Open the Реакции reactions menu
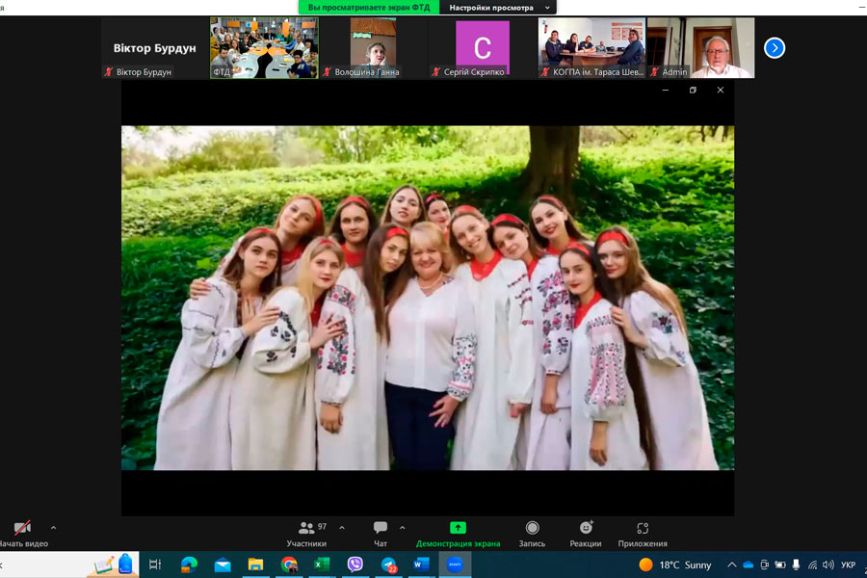Viewport: 867px width, 578px height. click(x=586, y=529)
